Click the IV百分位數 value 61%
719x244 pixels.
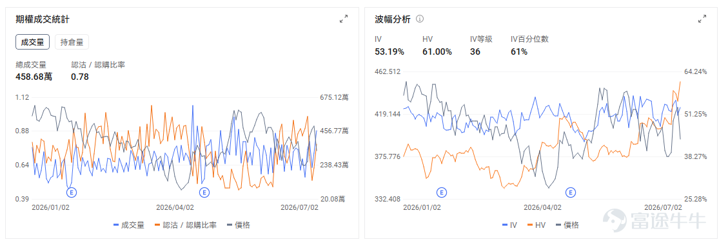(x=519, y=52)
